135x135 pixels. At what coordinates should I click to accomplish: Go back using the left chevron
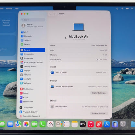click(x=50, y=14)
